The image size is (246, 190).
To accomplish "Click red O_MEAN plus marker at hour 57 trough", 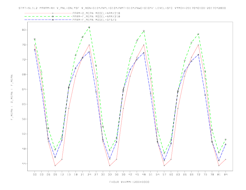I will (x=164, y=165).
